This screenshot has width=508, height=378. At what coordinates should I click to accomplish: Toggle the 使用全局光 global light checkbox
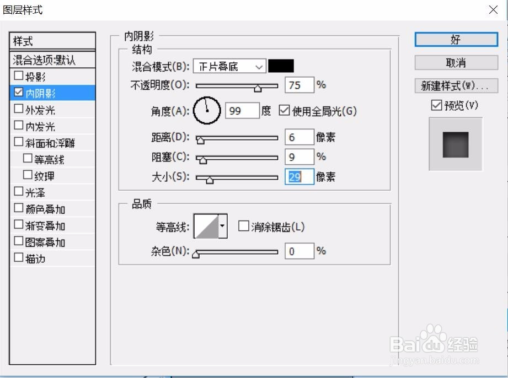[285, 110]
